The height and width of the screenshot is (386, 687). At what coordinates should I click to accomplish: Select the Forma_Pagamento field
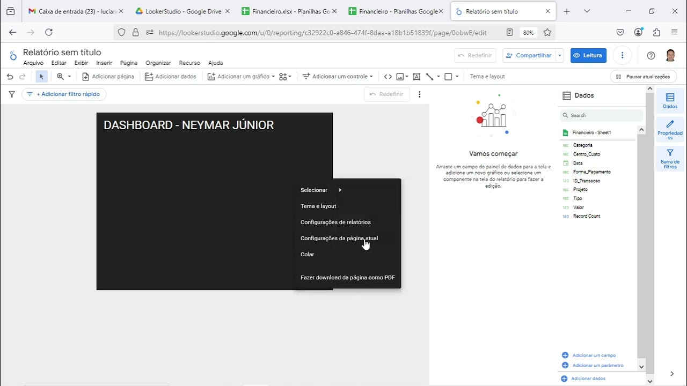coord(592,172)
